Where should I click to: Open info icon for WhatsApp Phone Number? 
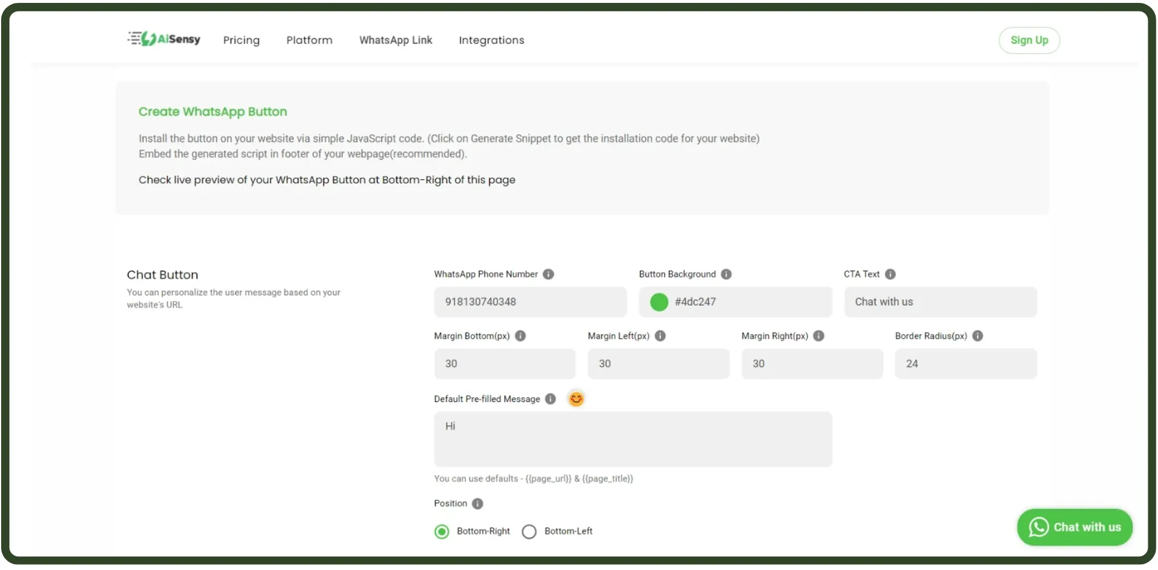[x=548, y=274]
